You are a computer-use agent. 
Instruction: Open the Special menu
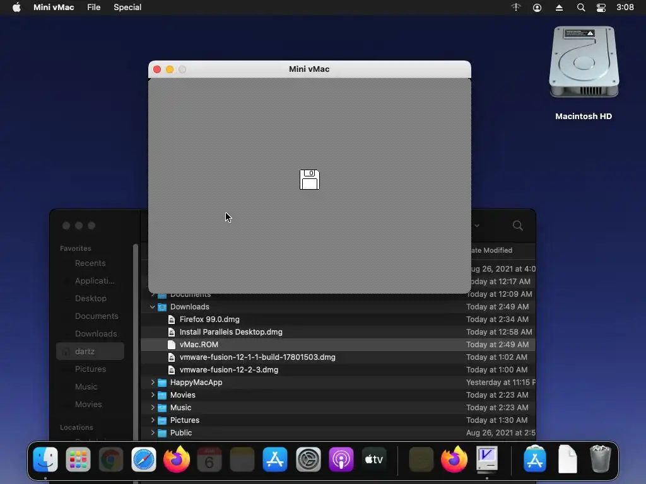(127, 8)
